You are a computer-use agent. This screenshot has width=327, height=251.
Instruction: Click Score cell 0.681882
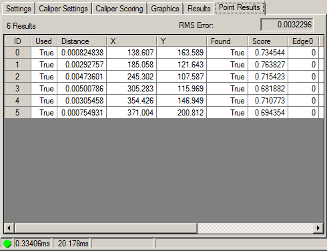tap(268, 89)
